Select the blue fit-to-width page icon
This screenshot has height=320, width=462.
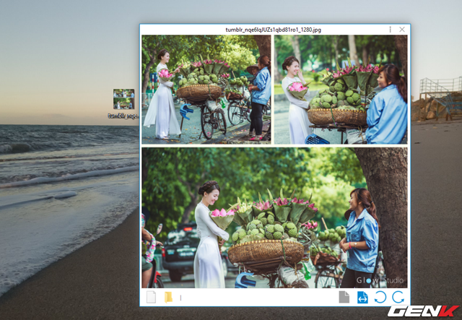pyautogui.click(x=362, y=297)
